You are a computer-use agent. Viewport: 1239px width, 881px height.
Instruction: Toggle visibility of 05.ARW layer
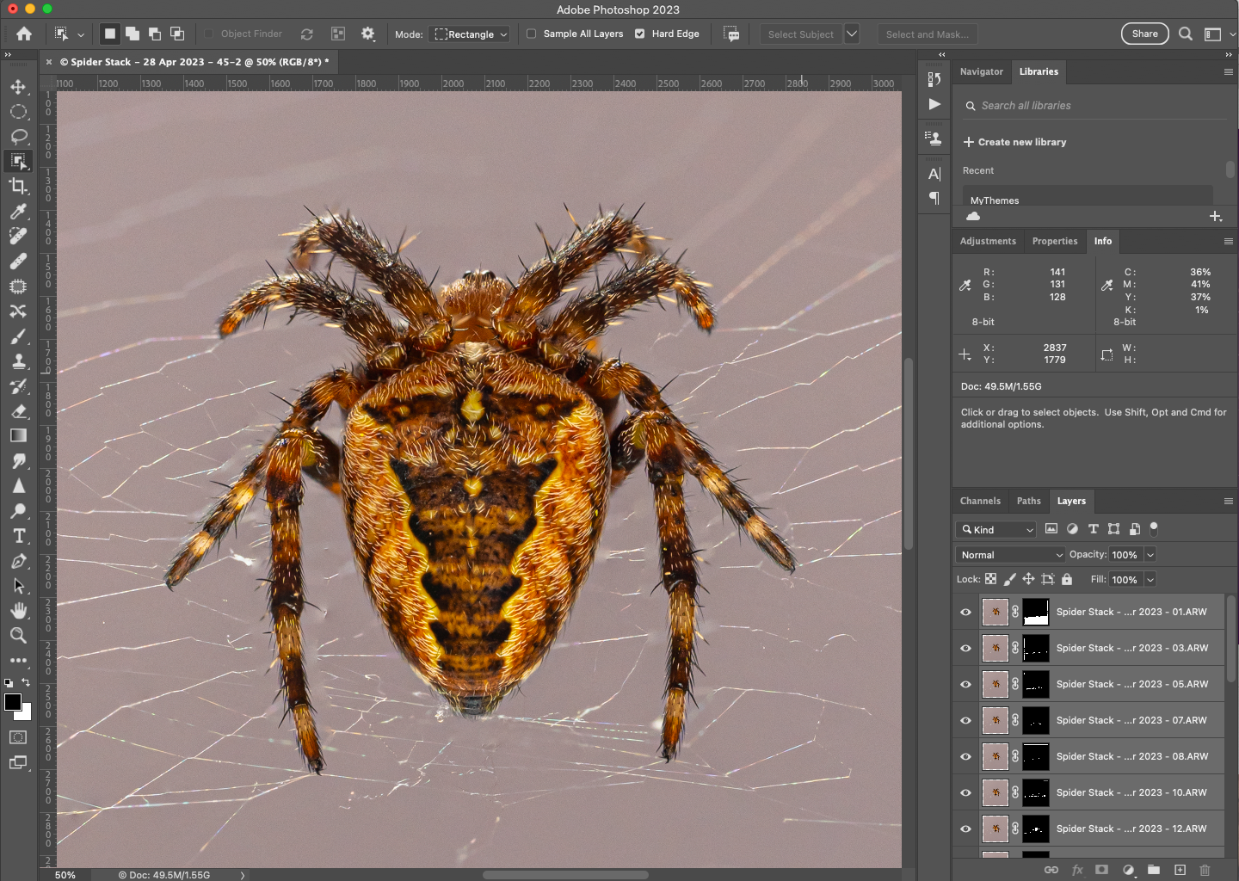click(x=965, y=685)
